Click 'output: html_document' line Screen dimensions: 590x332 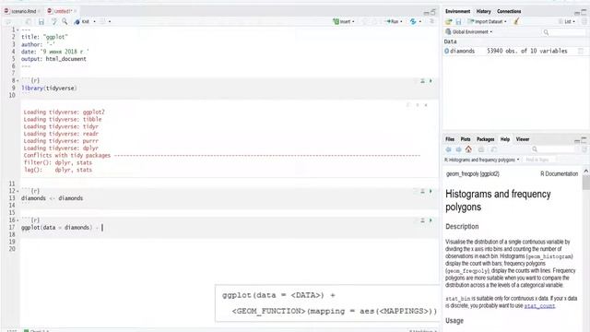pyautogui.click(x=53, y=59)
